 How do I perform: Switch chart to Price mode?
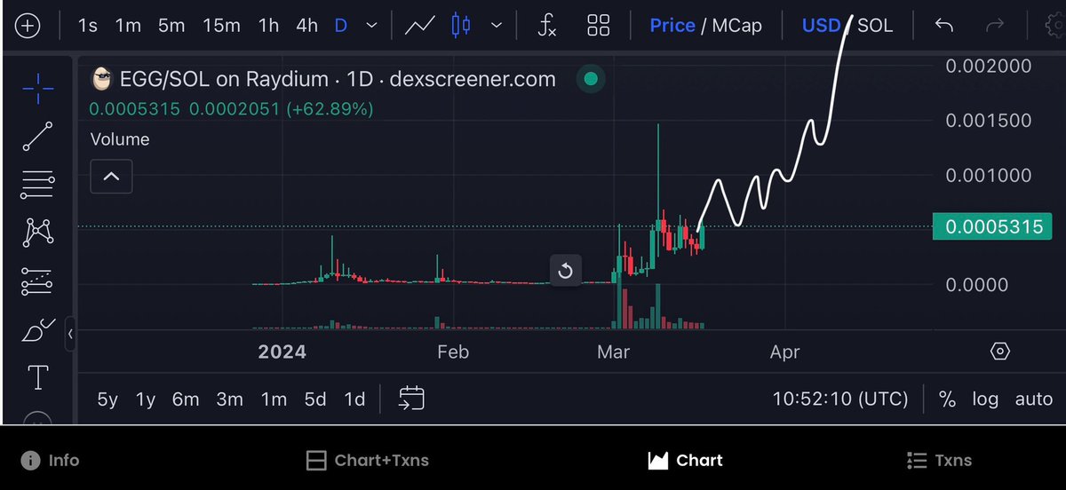coord(672,26)
